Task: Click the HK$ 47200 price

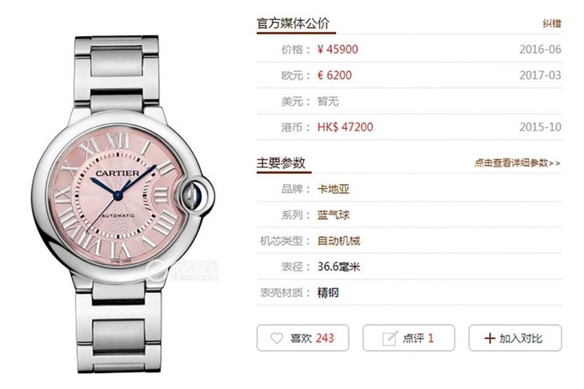Action: 345,127
